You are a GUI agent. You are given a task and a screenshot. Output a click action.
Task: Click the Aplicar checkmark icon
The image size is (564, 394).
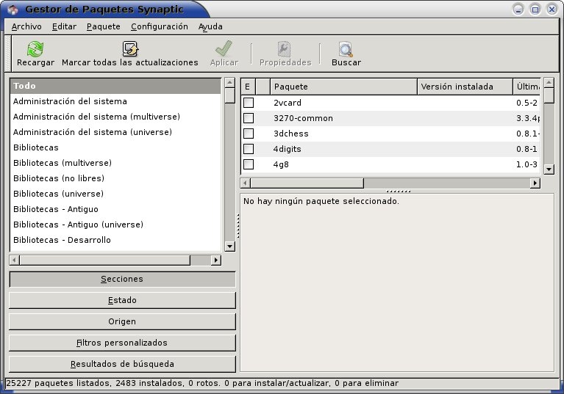(224, 49)
